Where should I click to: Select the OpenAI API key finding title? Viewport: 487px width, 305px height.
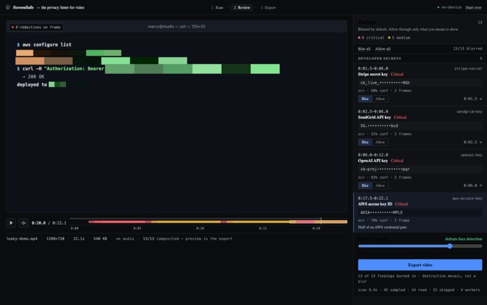pyautogui.click(x=373, y=160)
